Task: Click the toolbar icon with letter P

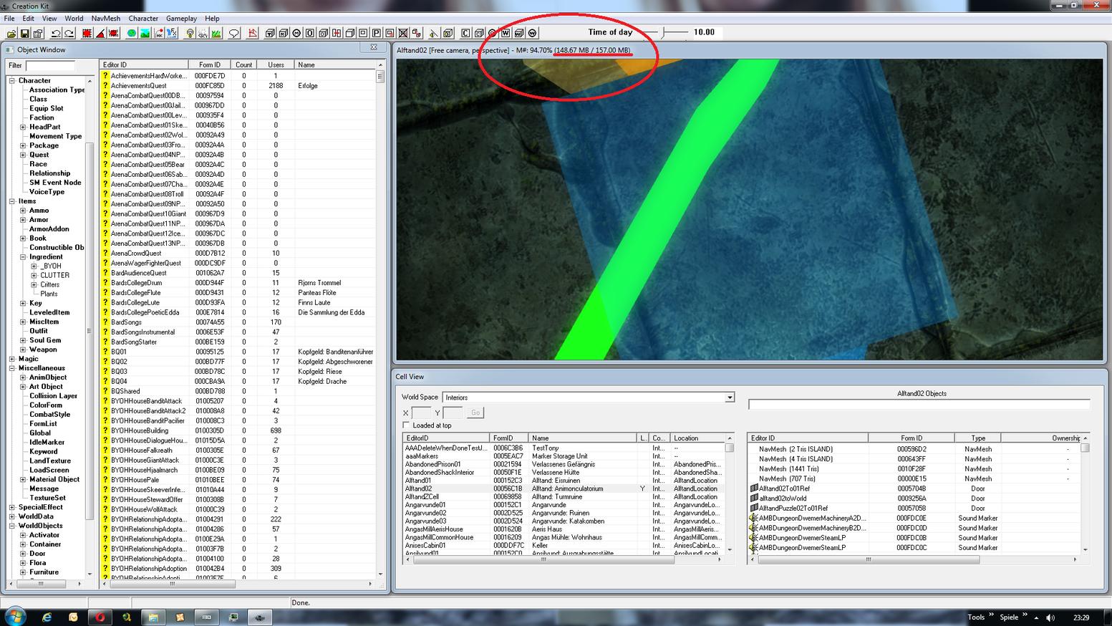Action: pyautogui.click(x=377, y=33)
